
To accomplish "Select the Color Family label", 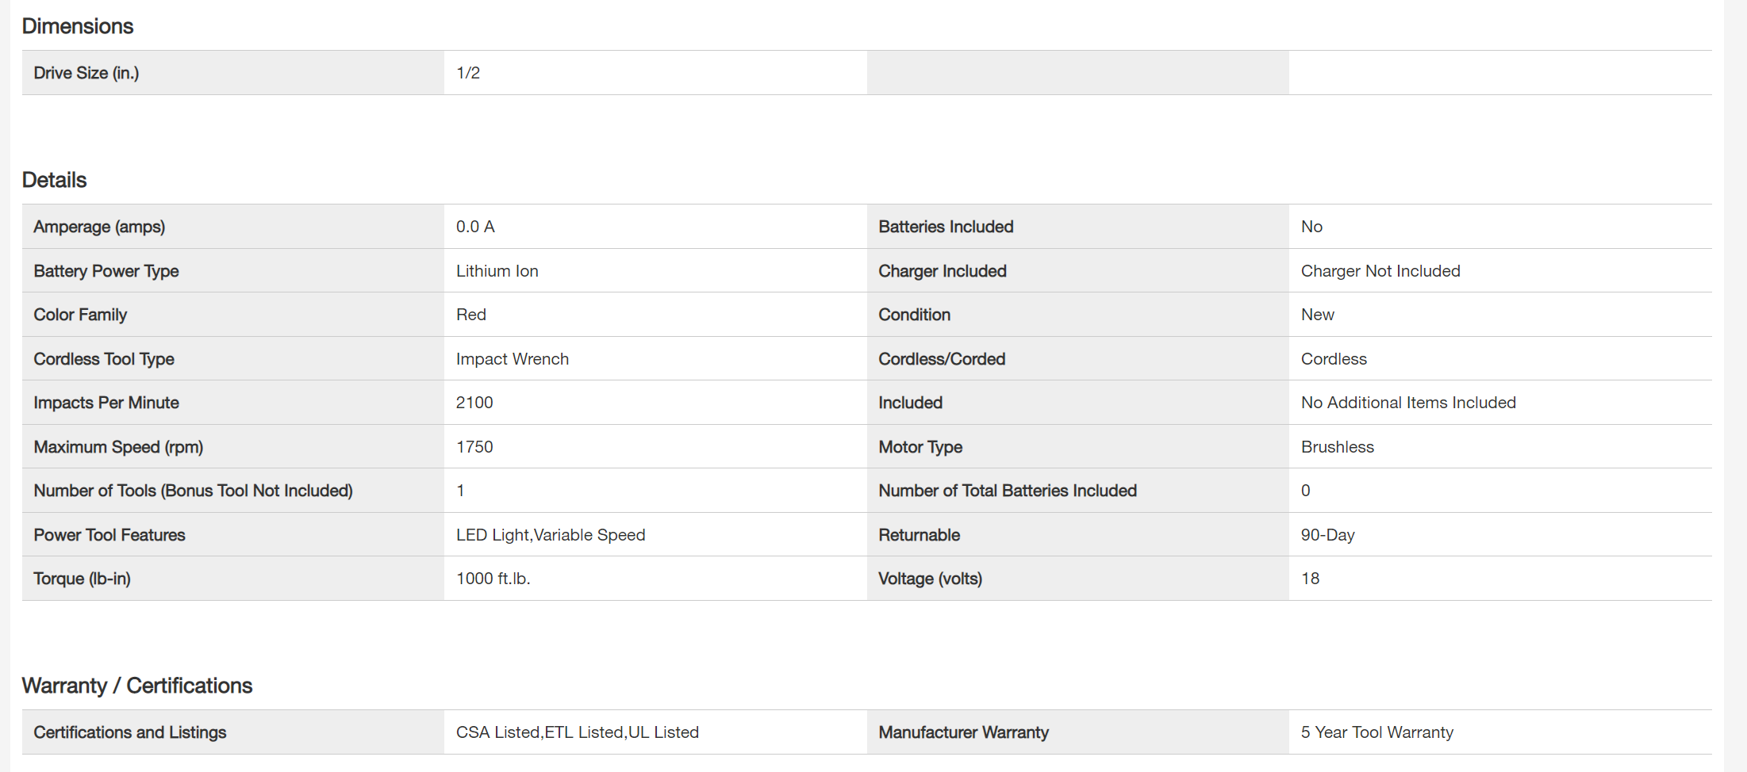I will (x=80, y=315).
